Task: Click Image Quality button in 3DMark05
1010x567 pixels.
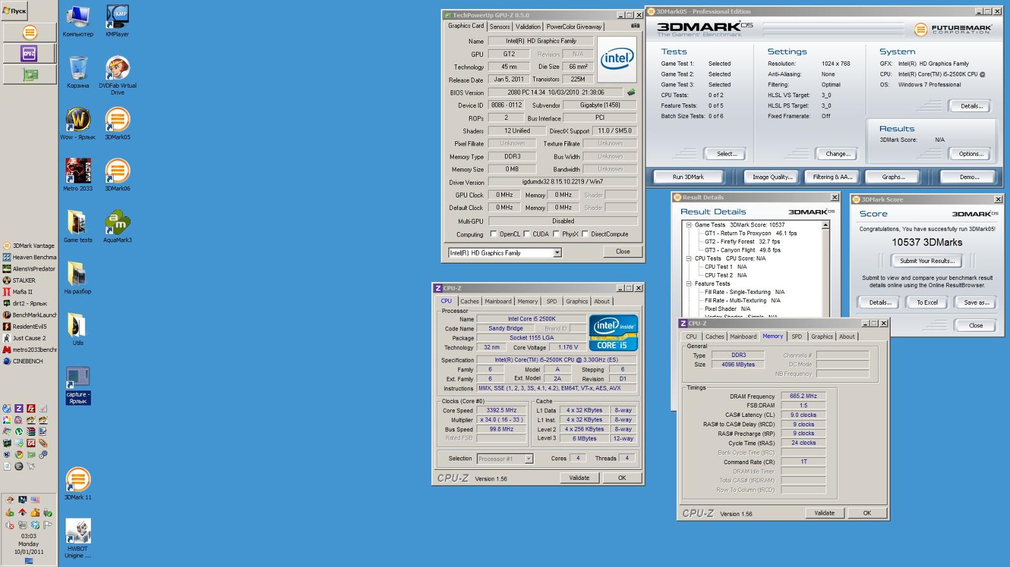Action: [772, 177]
